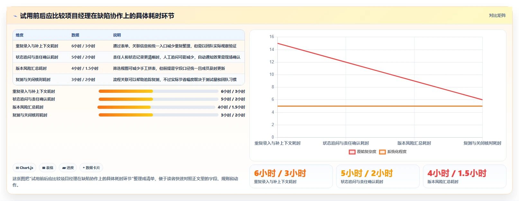This screenshot has width=519, height=201.
Task: Open the data card showing 5小时 / 2小时
Action: [x=378, y=176]
